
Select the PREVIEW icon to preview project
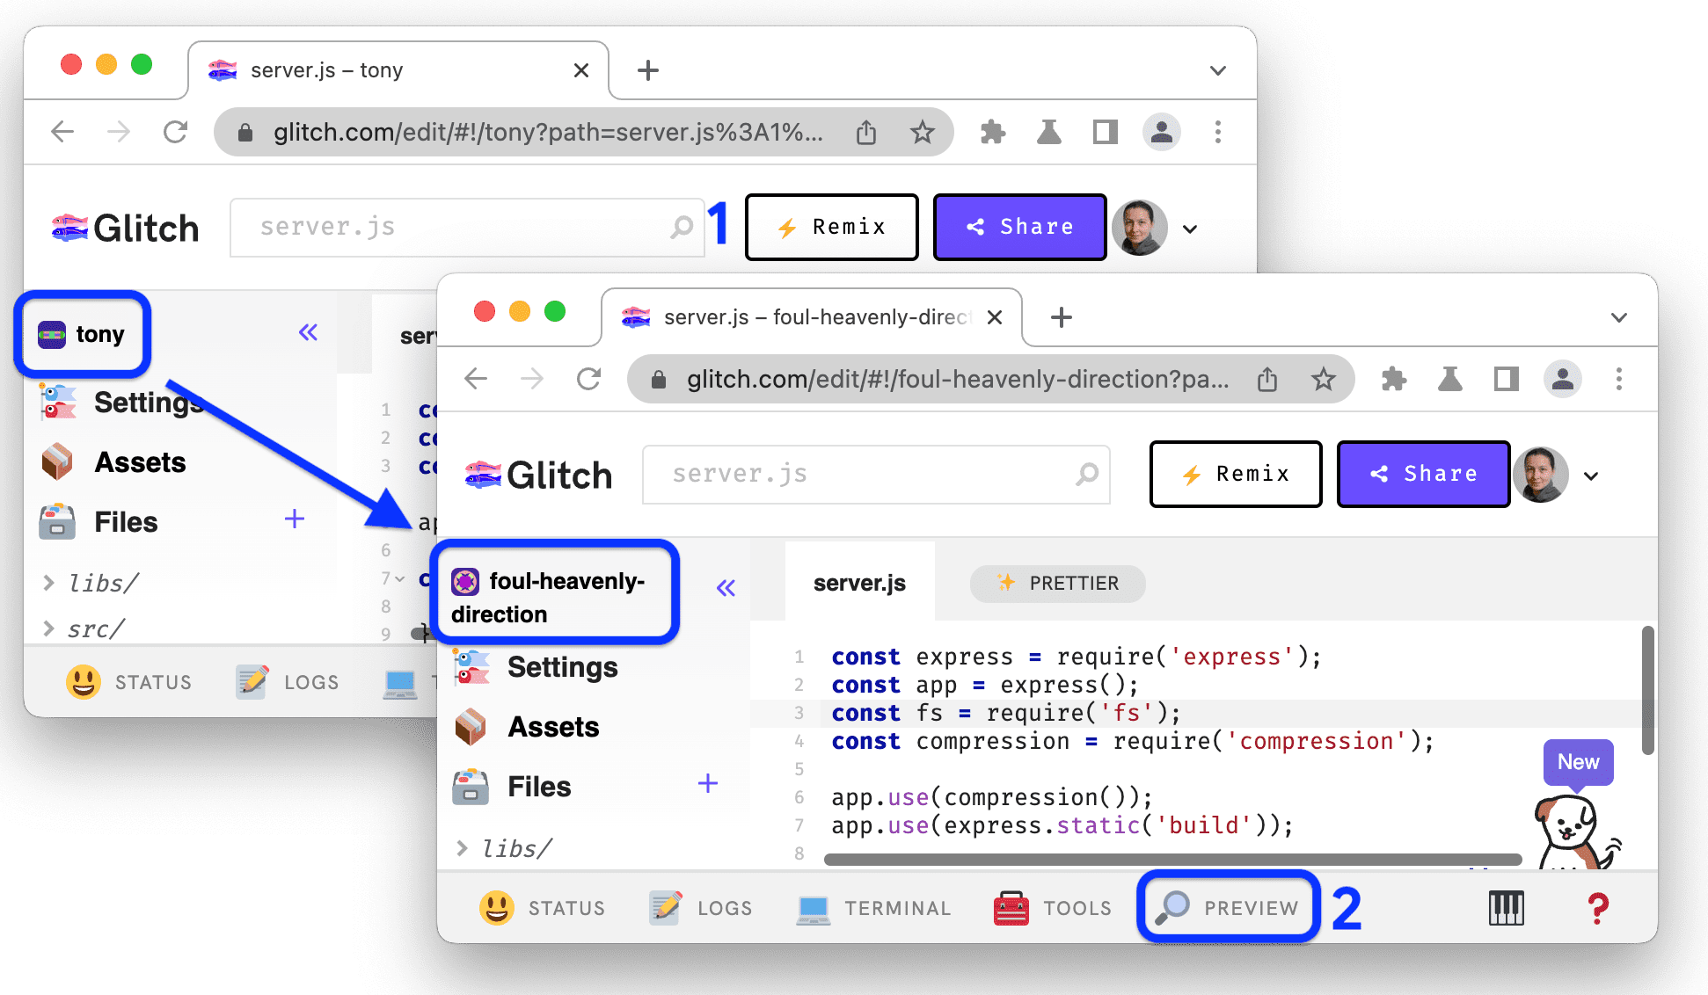click(1228, 907)
